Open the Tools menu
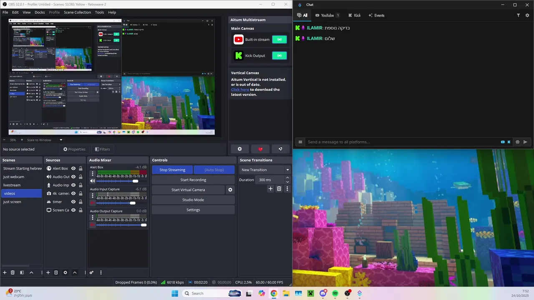Image resolution: width=534 pixels, height=300 pixels. tap(99, 12)
